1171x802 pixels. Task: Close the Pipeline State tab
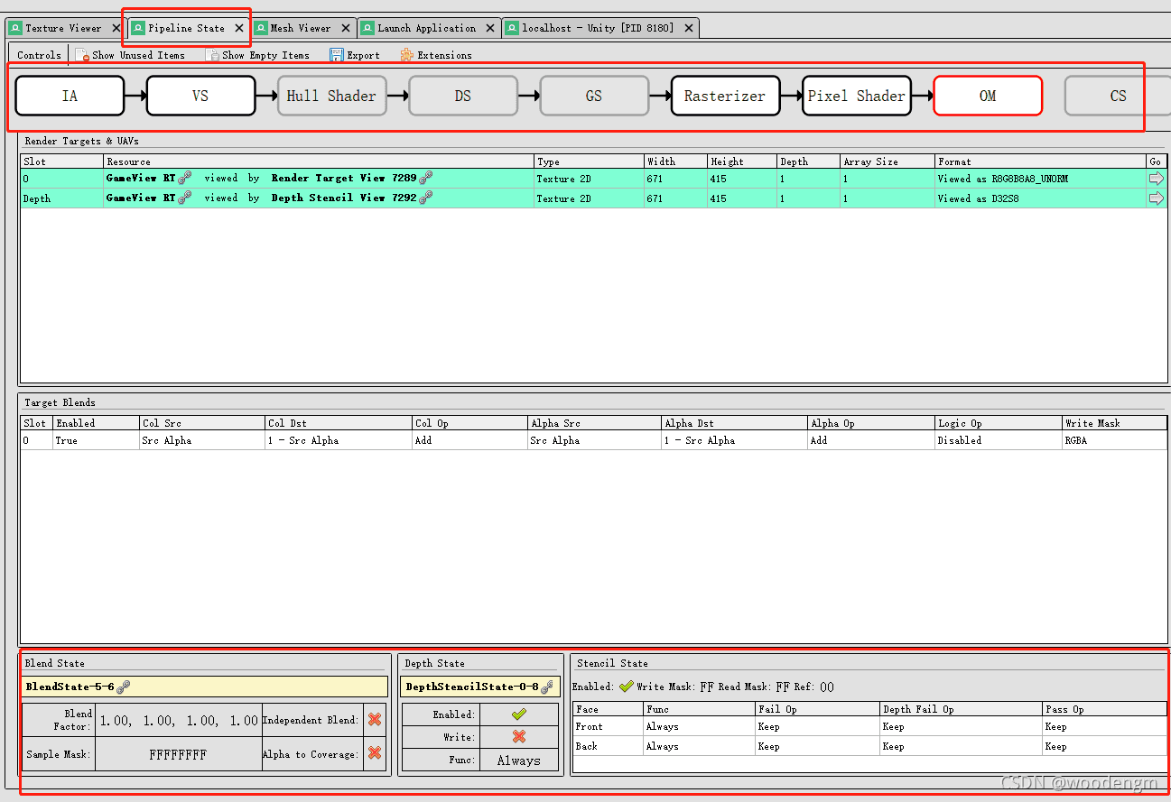[239, 28]
